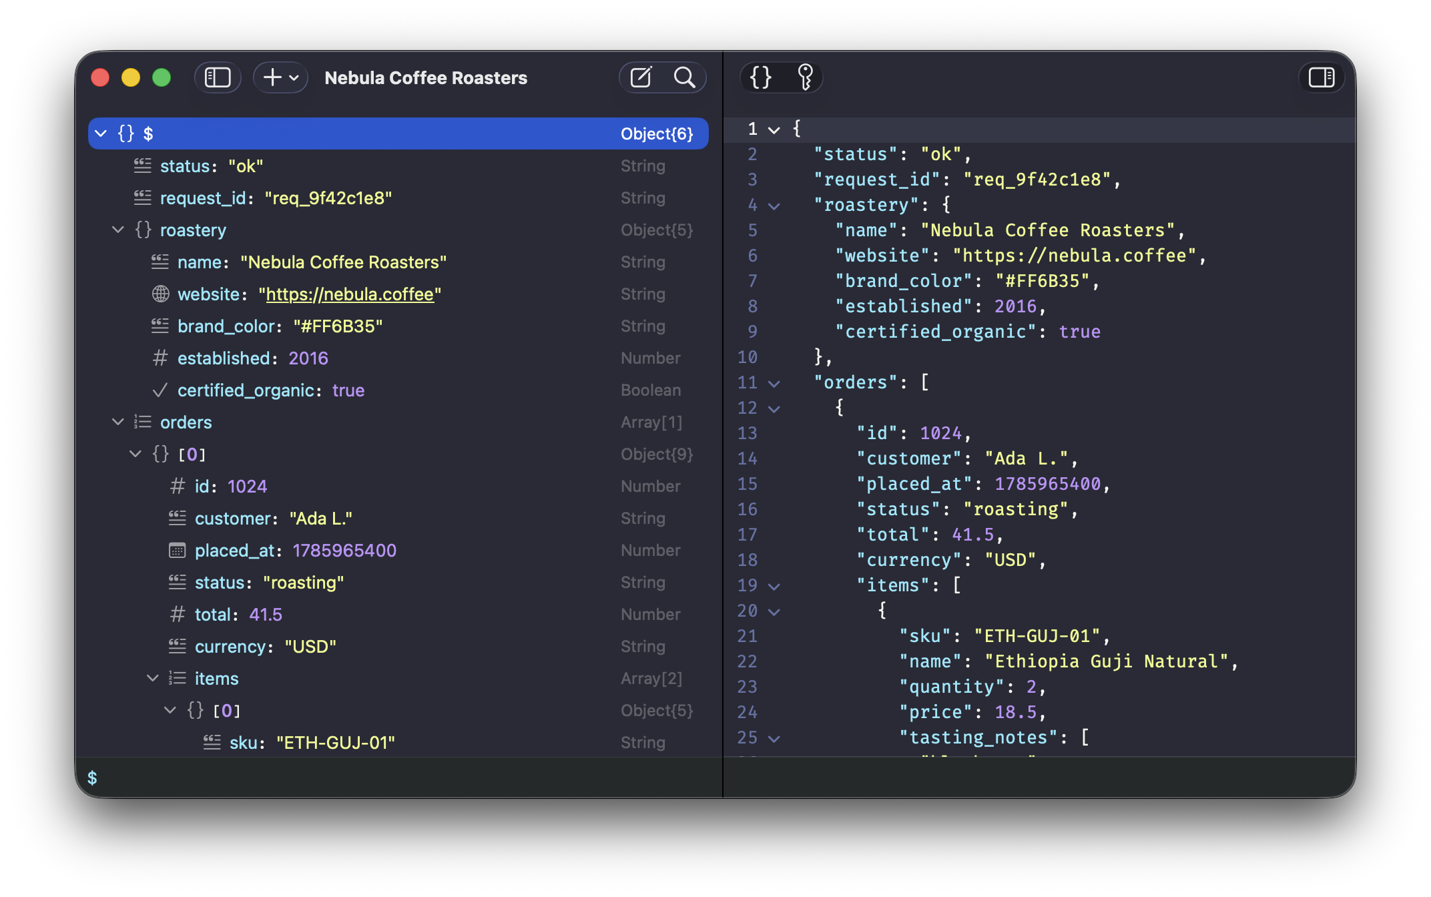The height and width of the screenshot is (897, 1431).
Task: Click the string icon beside request_id
Action: coord(143,198)
